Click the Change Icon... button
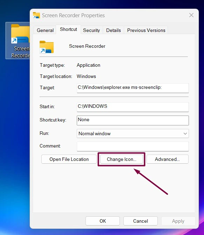 (x=121, y=159)
